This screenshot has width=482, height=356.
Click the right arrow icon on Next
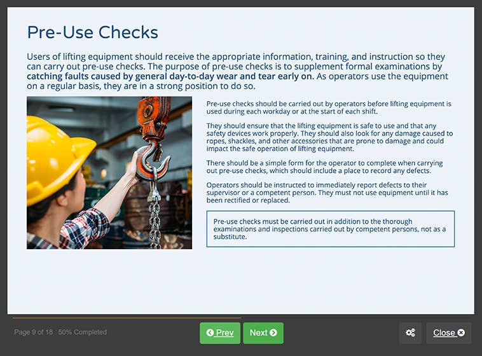(x=273, y=332)
